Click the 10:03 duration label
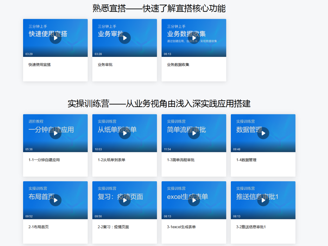Viewport: 328px width, 246px height. point(98,149)
